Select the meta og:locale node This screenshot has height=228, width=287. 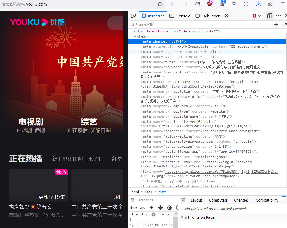click(x=185, y=106)
